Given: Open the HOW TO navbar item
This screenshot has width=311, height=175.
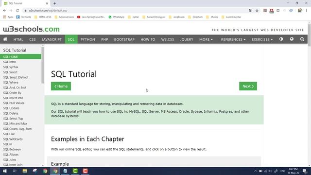Looking at the screenshot, I should coord(148,39).
